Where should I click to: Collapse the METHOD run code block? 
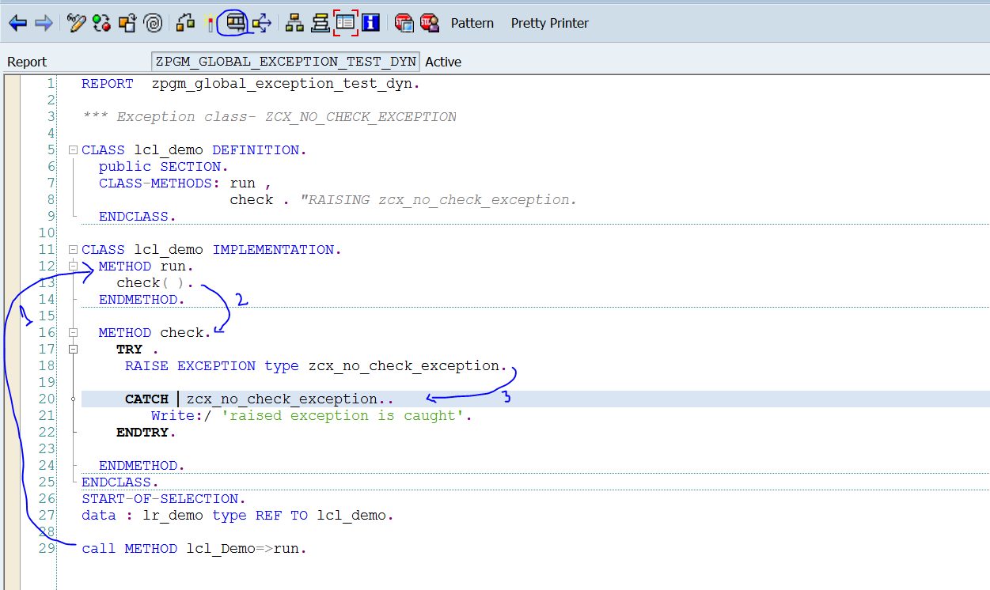point(72,266)
